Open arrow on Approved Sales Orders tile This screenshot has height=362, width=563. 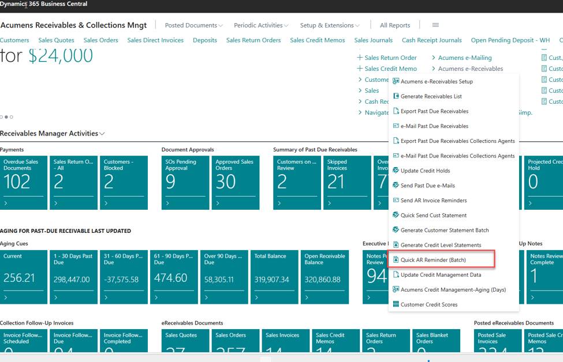tap(218, 203)
